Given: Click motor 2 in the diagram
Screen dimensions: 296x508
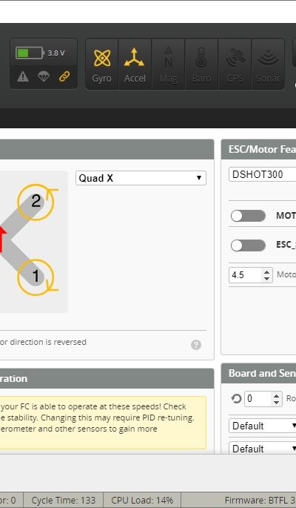Looking at the screenshot, I should tap(36, 202).
